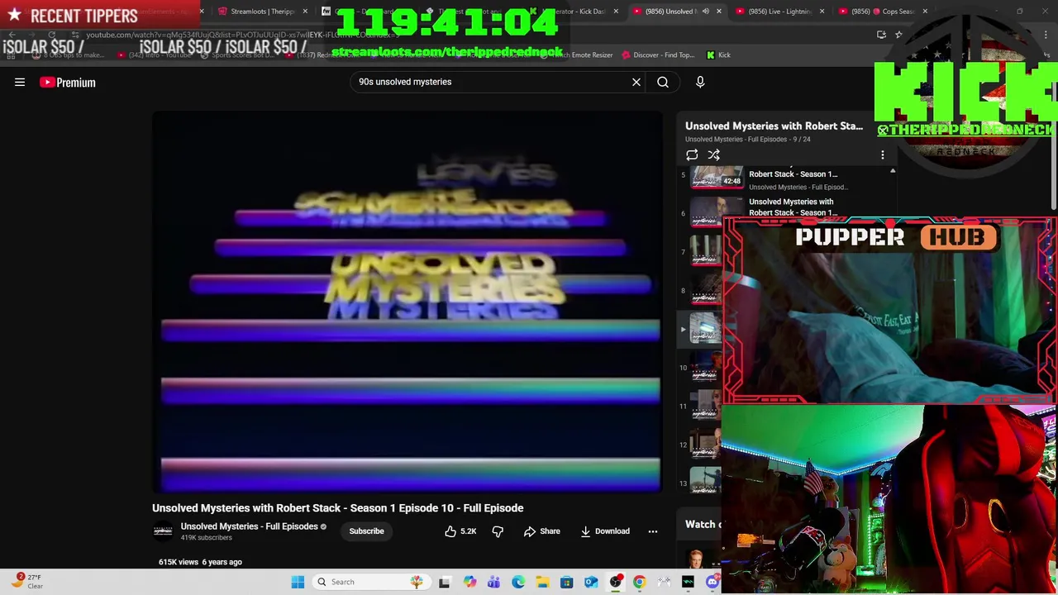Viewport: 1058px width, 595px height.
Task: Open the 'Discover - Find Top...' bookmark
Action: click(x=658, y=55)
